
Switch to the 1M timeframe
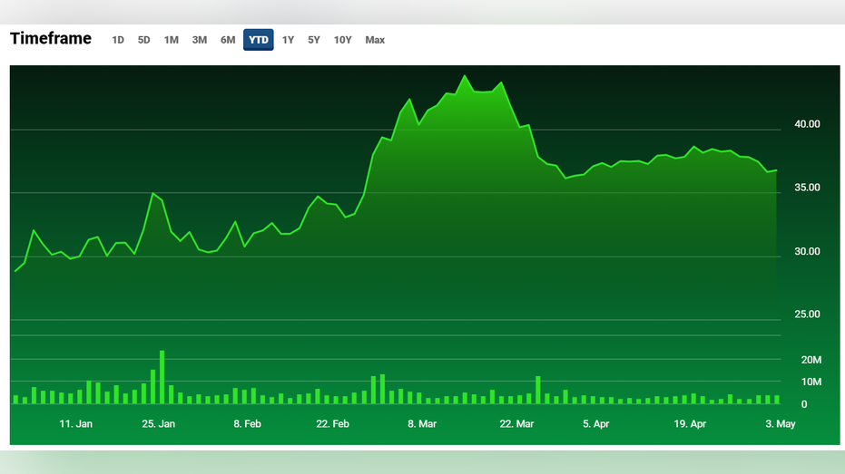[172, 40]
